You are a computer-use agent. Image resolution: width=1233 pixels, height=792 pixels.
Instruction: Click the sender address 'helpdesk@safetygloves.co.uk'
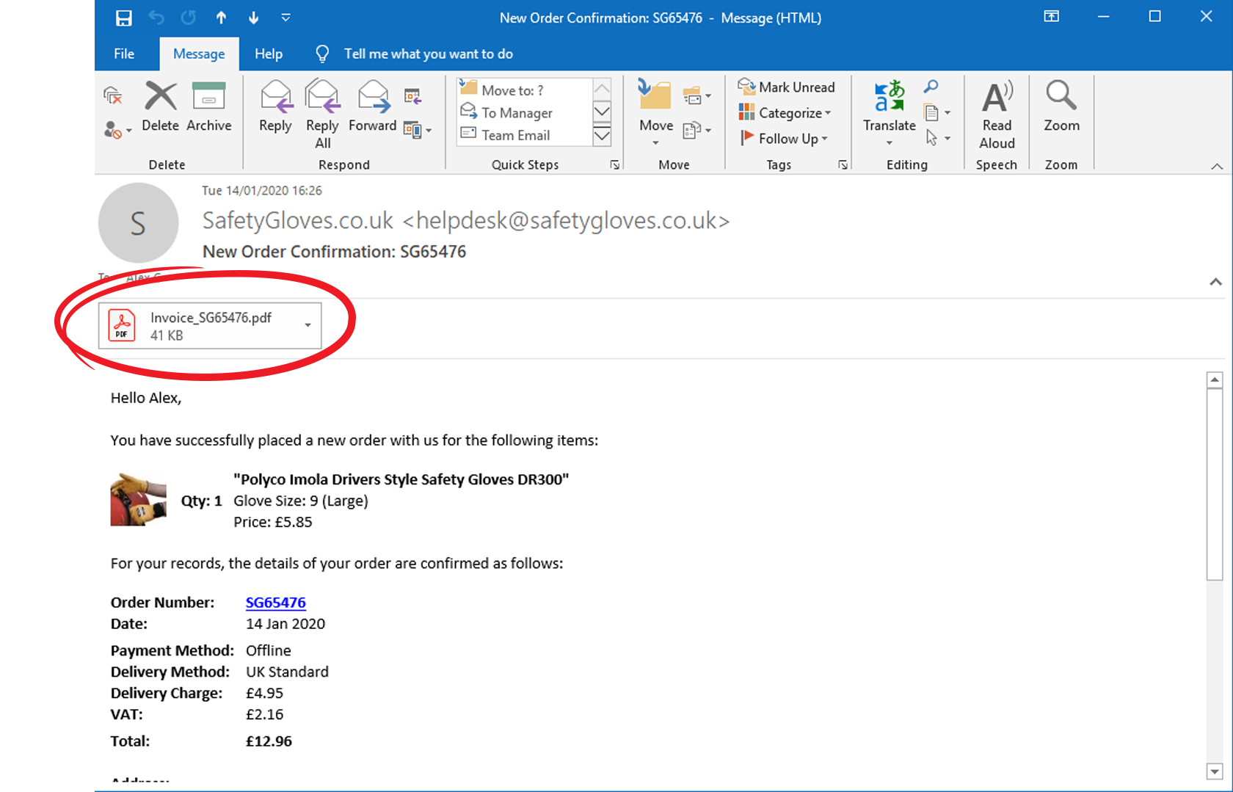(567, 221)
